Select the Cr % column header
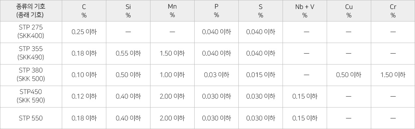This screenshot has width=415, height=129. (393, 11)
